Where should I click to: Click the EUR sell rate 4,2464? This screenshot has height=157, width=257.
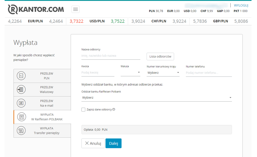click(56, 21)
